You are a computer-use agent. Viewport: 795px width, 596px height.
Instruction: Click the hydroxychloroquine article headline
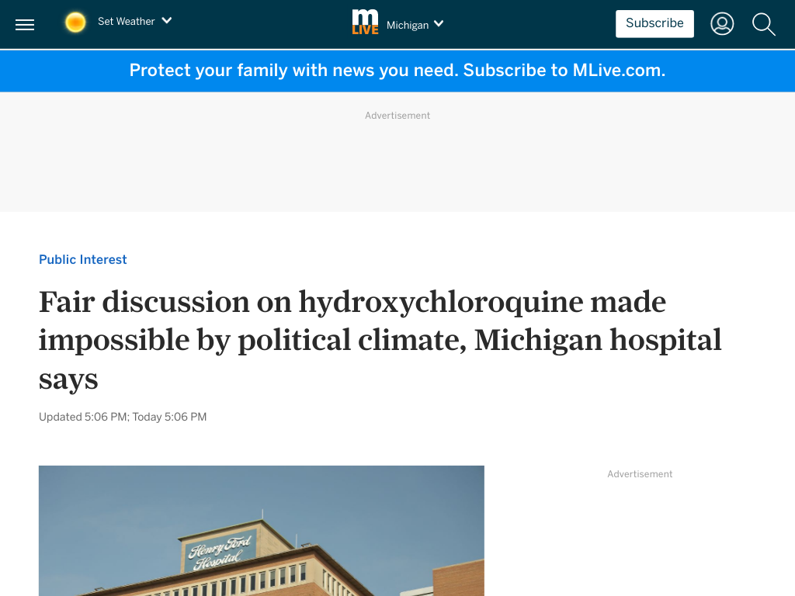tap(380, 340)
